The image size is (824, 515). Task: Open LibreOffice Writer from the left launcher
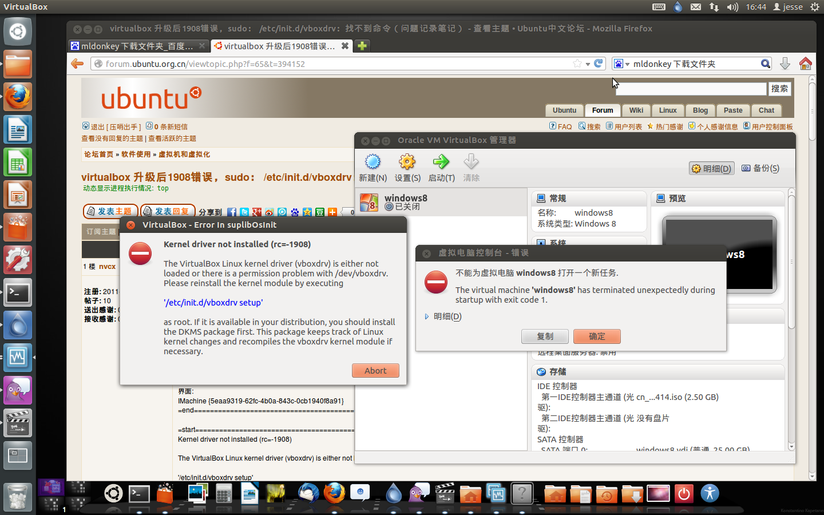point(18,129)
